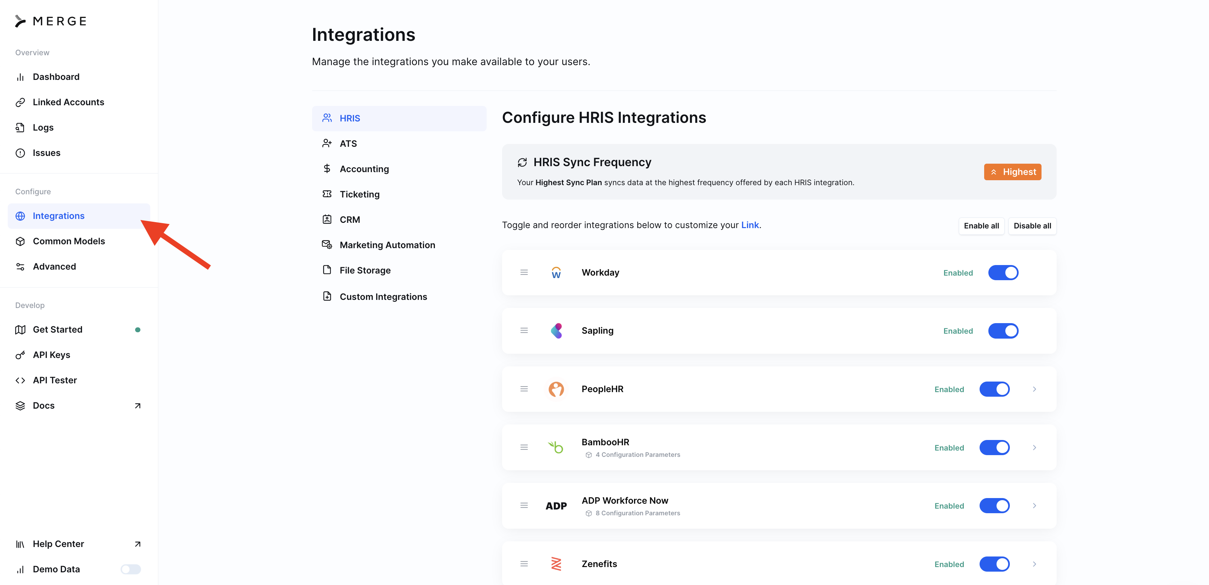This screenshot has width=1209, height=585.
Task: Click the Sapling integration logo
Action: [556, 331]
